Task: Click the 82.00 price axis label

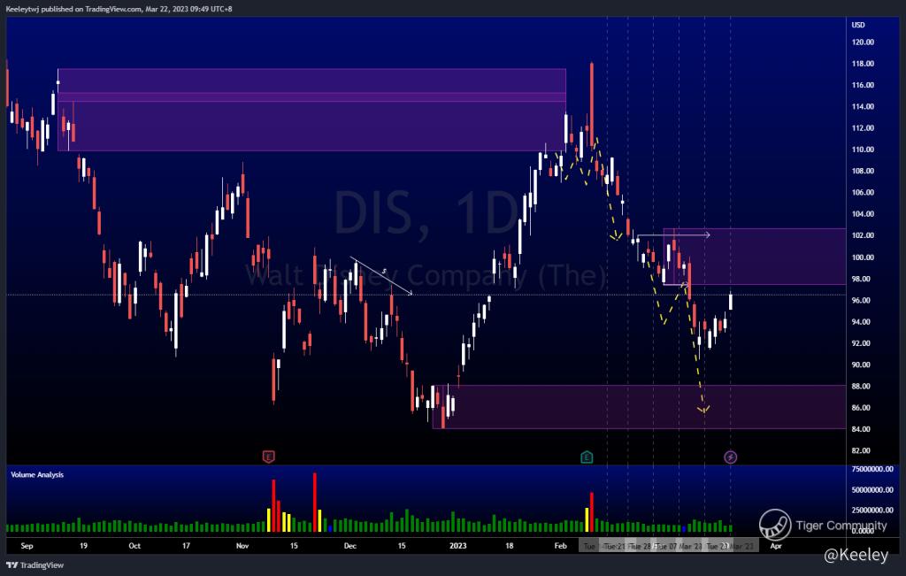Action: tap(861, 450)
